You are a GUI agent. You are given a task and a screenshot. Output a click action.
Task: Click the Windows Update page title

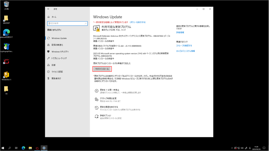(x=107, y=17)
